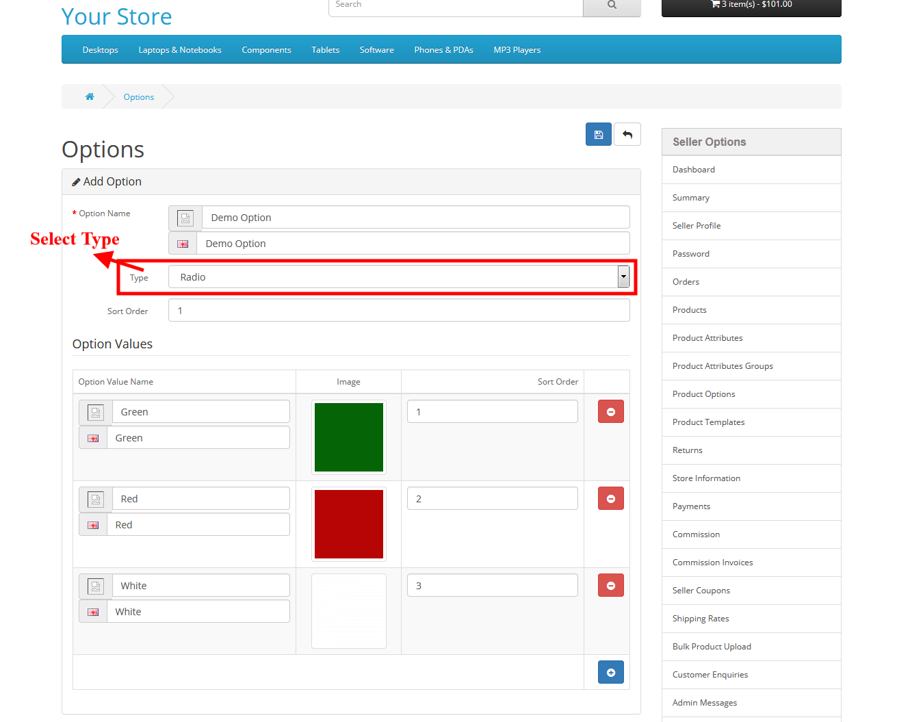Click the first Red value name field
The width and height of the screenshot is (897, 722).
pyautogui.click(x=201, y=499)
